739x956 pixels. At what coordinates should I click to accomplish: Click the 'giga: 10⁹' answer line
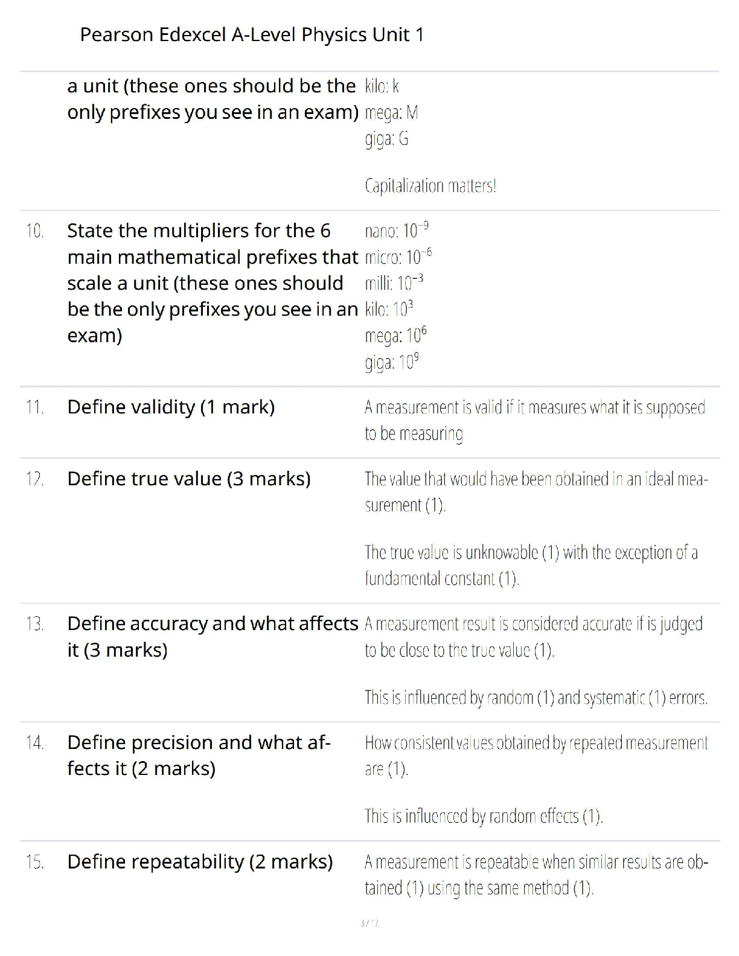(392, 362)
